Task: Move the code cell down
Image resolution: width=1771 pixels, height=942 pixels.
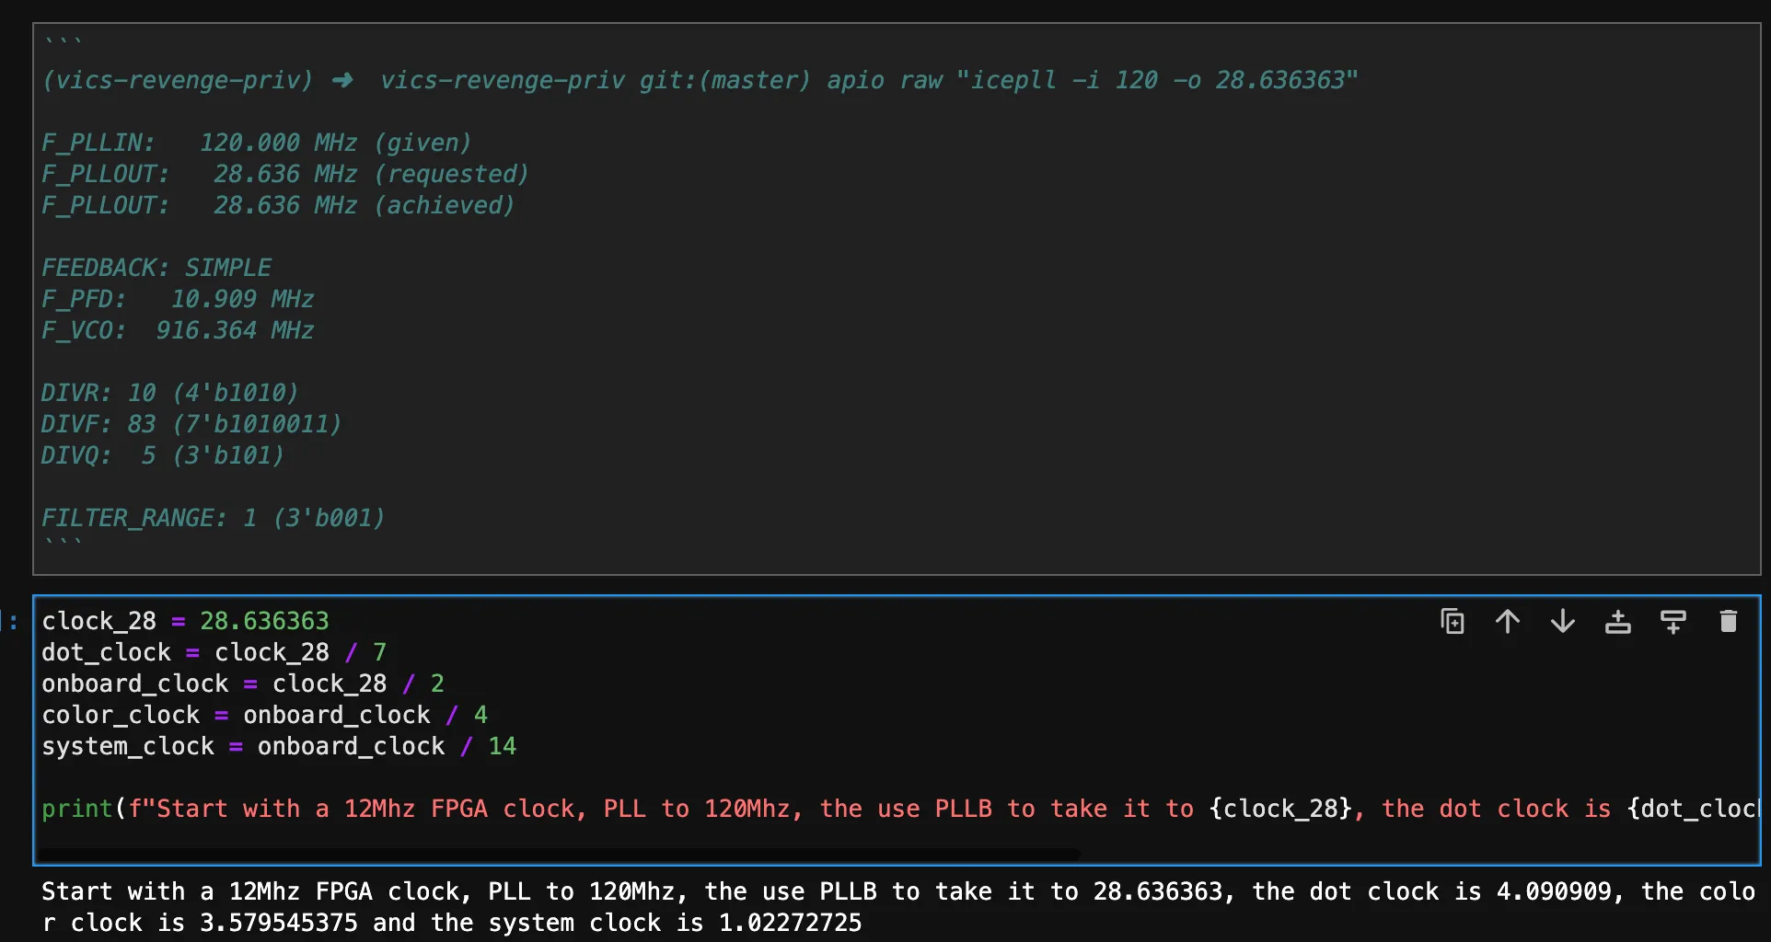Action: click(x=1562, y=622)
